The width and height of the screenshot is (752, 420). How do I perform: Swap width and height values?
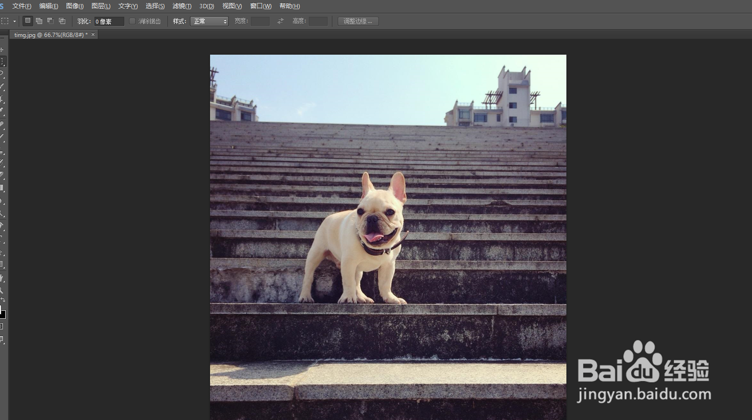tap(281, 21)
